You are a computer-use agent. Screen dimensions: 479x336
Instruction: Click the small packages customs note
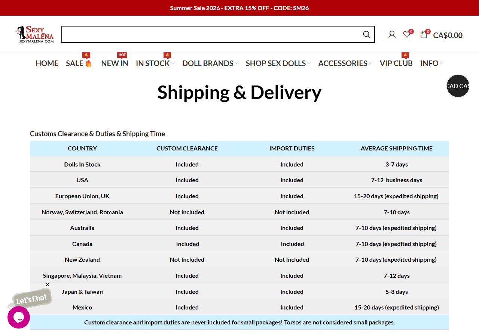pos(239,322)
